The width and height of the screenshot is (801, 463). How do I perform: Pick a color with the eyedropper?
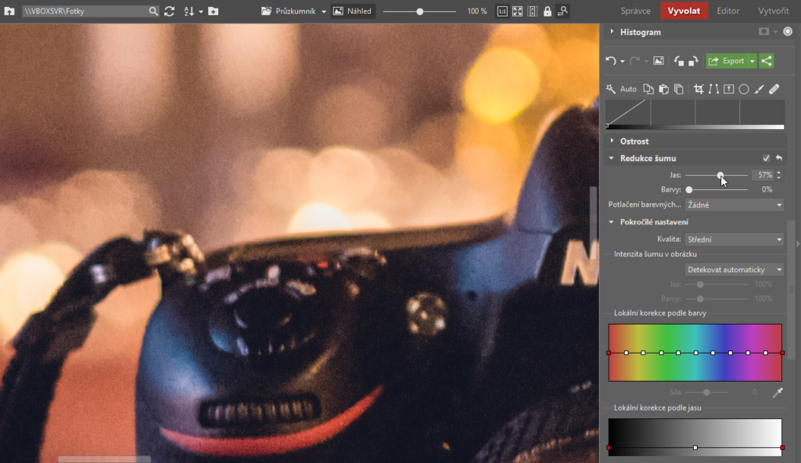pyautogui.click(x=778, y=393)
